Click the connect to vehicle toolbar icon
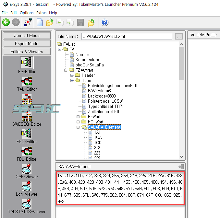The image size is (220, 218). [28, 22]
